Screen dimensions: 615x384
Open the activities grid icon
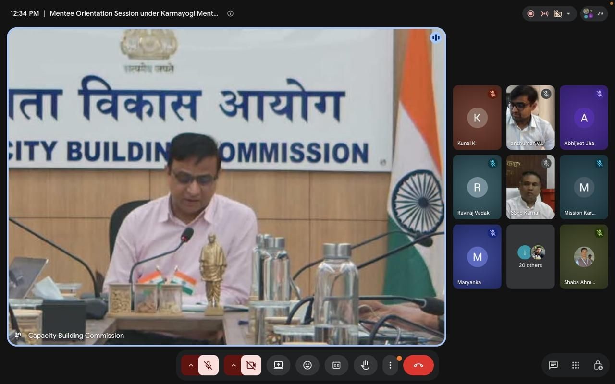click(576, 365)
